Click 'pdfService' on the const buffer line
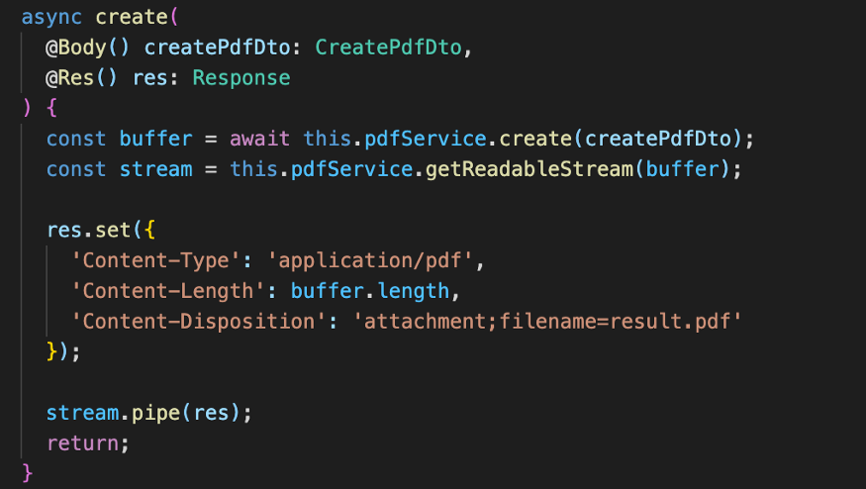The width and height of the screenshot is (866, 489). (x=426, y=139)
